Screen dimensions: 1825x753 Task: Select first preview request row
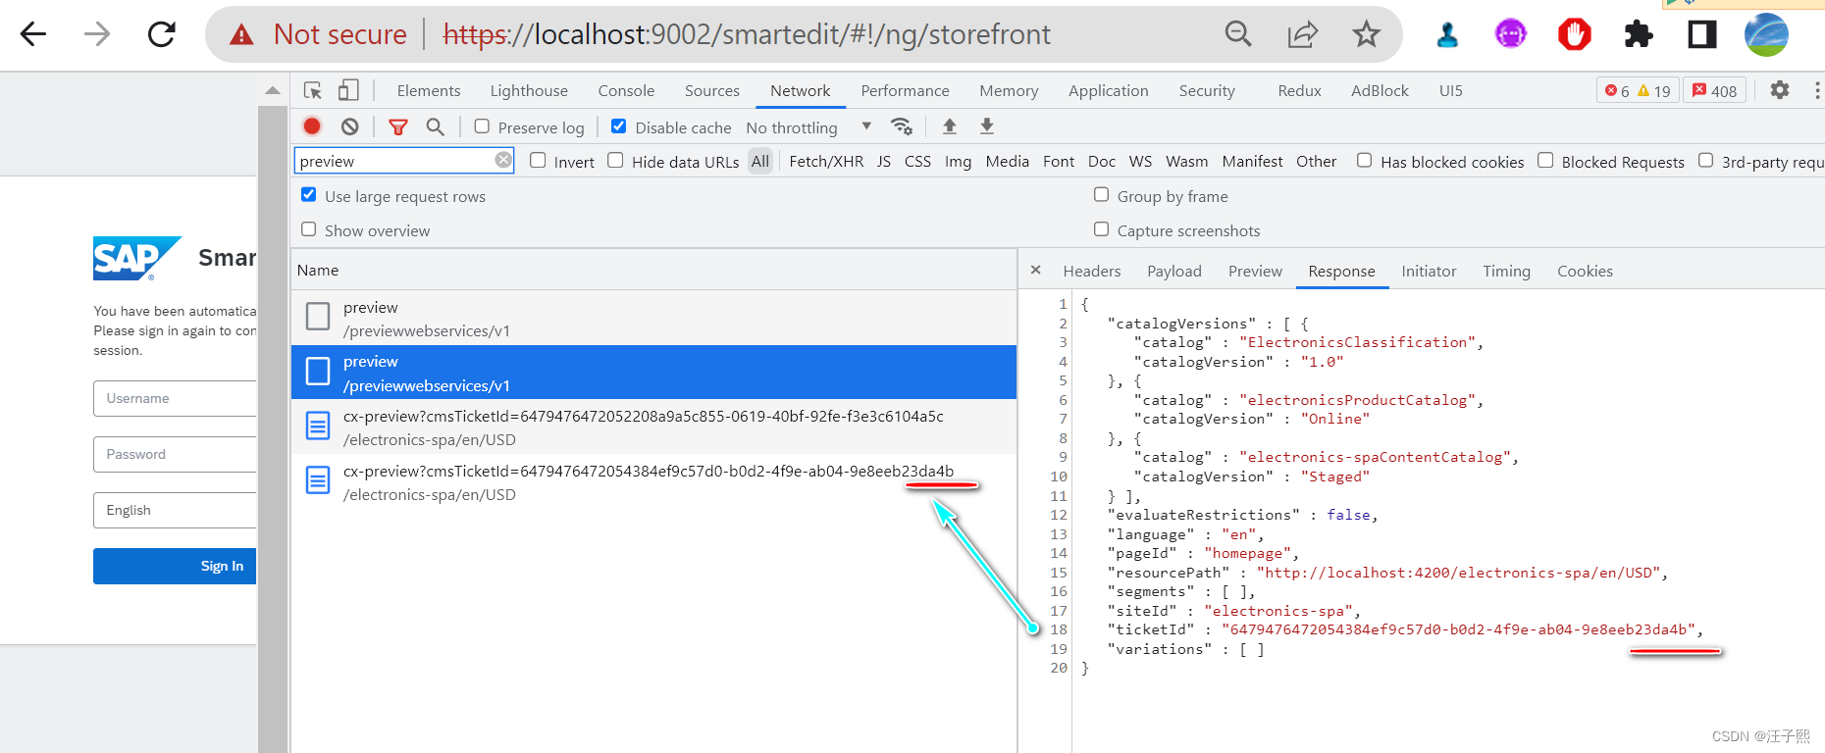653,318
